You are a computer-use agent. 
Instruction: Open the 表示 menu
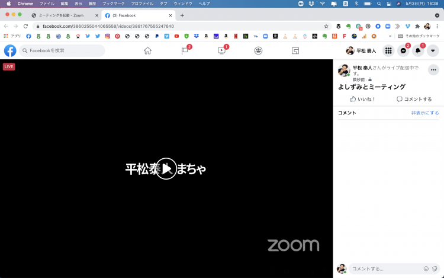pyautogui.click(x=78, y=4)
